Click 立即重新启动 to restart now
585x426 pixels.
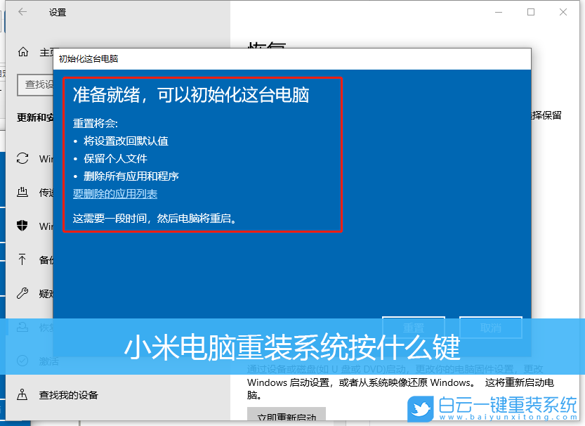pos(287,413)
